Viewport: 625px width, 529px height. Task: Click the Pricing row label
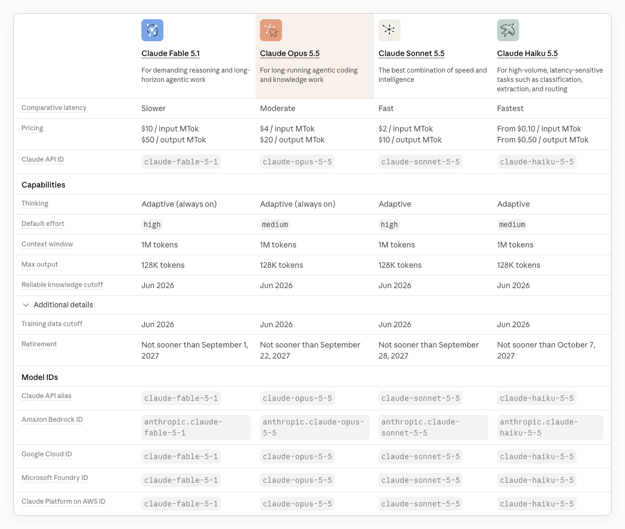32,128
